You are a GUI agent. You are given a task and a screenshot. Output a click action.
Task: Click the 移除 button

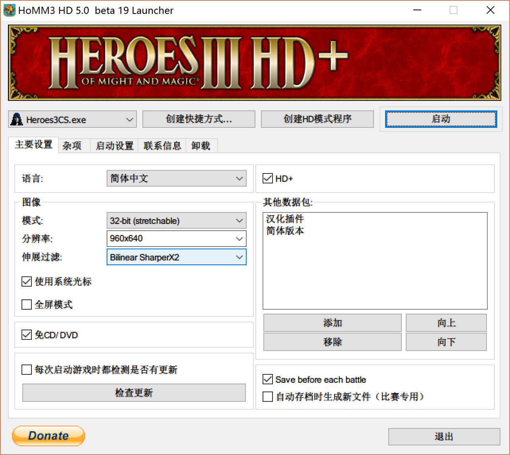point(333,342)
